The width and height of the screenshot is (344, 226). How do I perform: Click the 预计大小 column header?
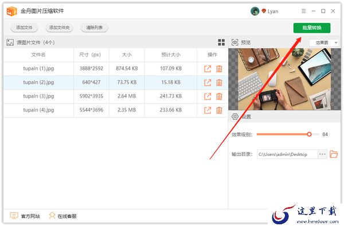pos(171,54)
